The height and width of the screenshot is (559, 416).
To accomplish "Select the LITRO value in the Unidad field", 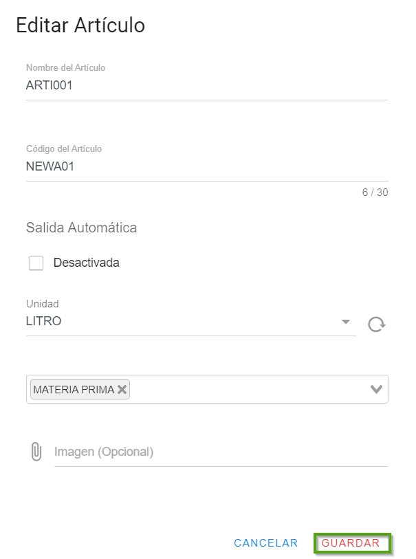I will [44, 321].
